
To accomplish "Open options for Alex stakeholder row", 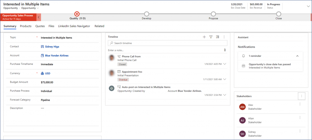I will point(300,104).
